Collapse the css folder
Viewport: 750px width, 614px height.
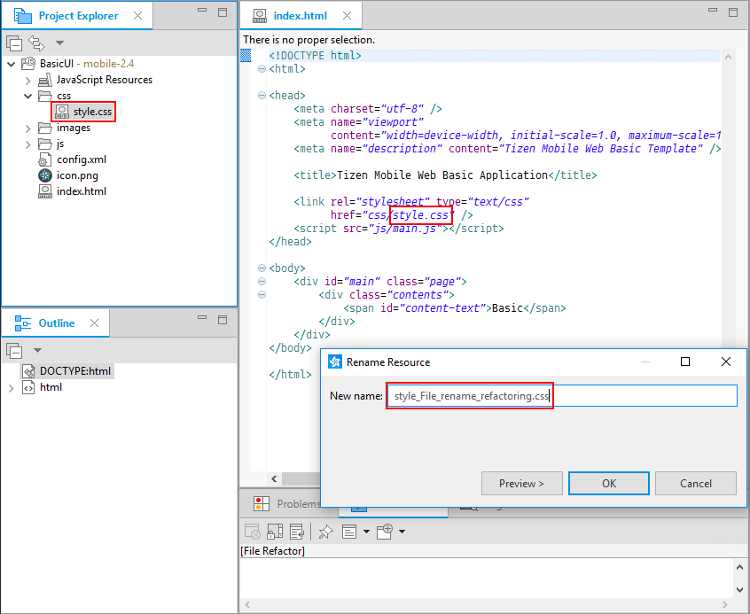pos(27,96)
